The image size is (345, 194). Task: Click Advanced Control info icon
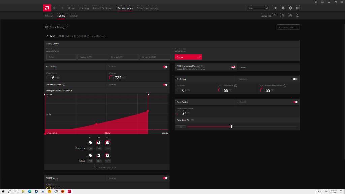pyautogui.click(x=64, y=85)
